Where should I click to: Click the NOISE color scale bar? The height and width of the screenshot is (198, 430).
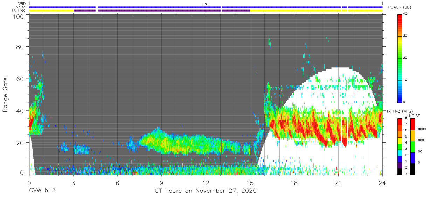[412, 147]
